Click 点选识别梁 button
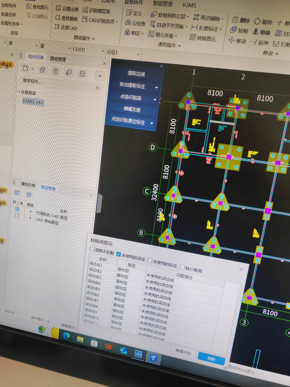Viewport: 290px width, 387px height. 130,97
